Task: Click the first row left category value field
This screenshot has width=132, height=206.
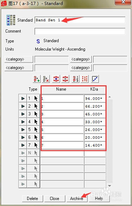Action: click(x=52, y=59)
